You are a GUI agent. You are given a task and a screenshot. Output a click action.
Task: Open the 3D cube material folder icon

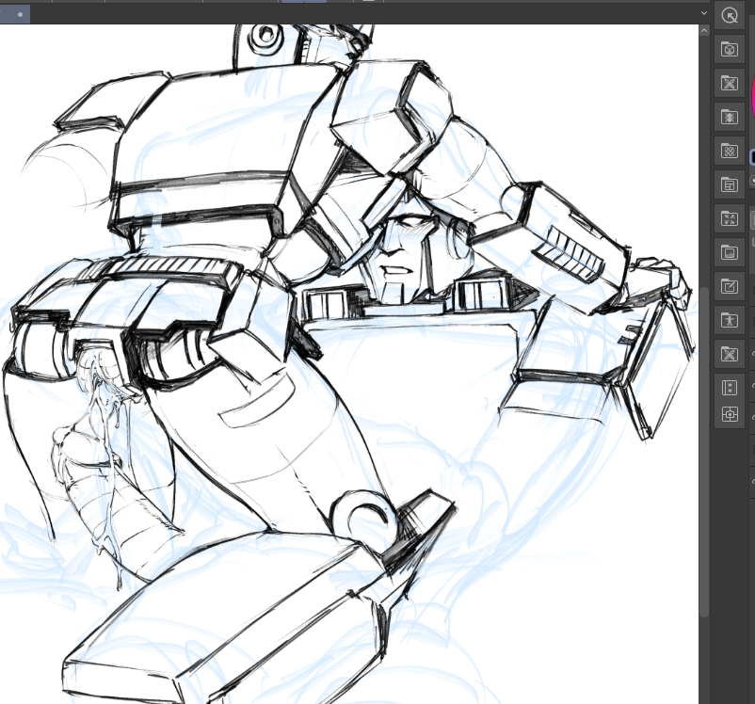(x=730, y=50)
